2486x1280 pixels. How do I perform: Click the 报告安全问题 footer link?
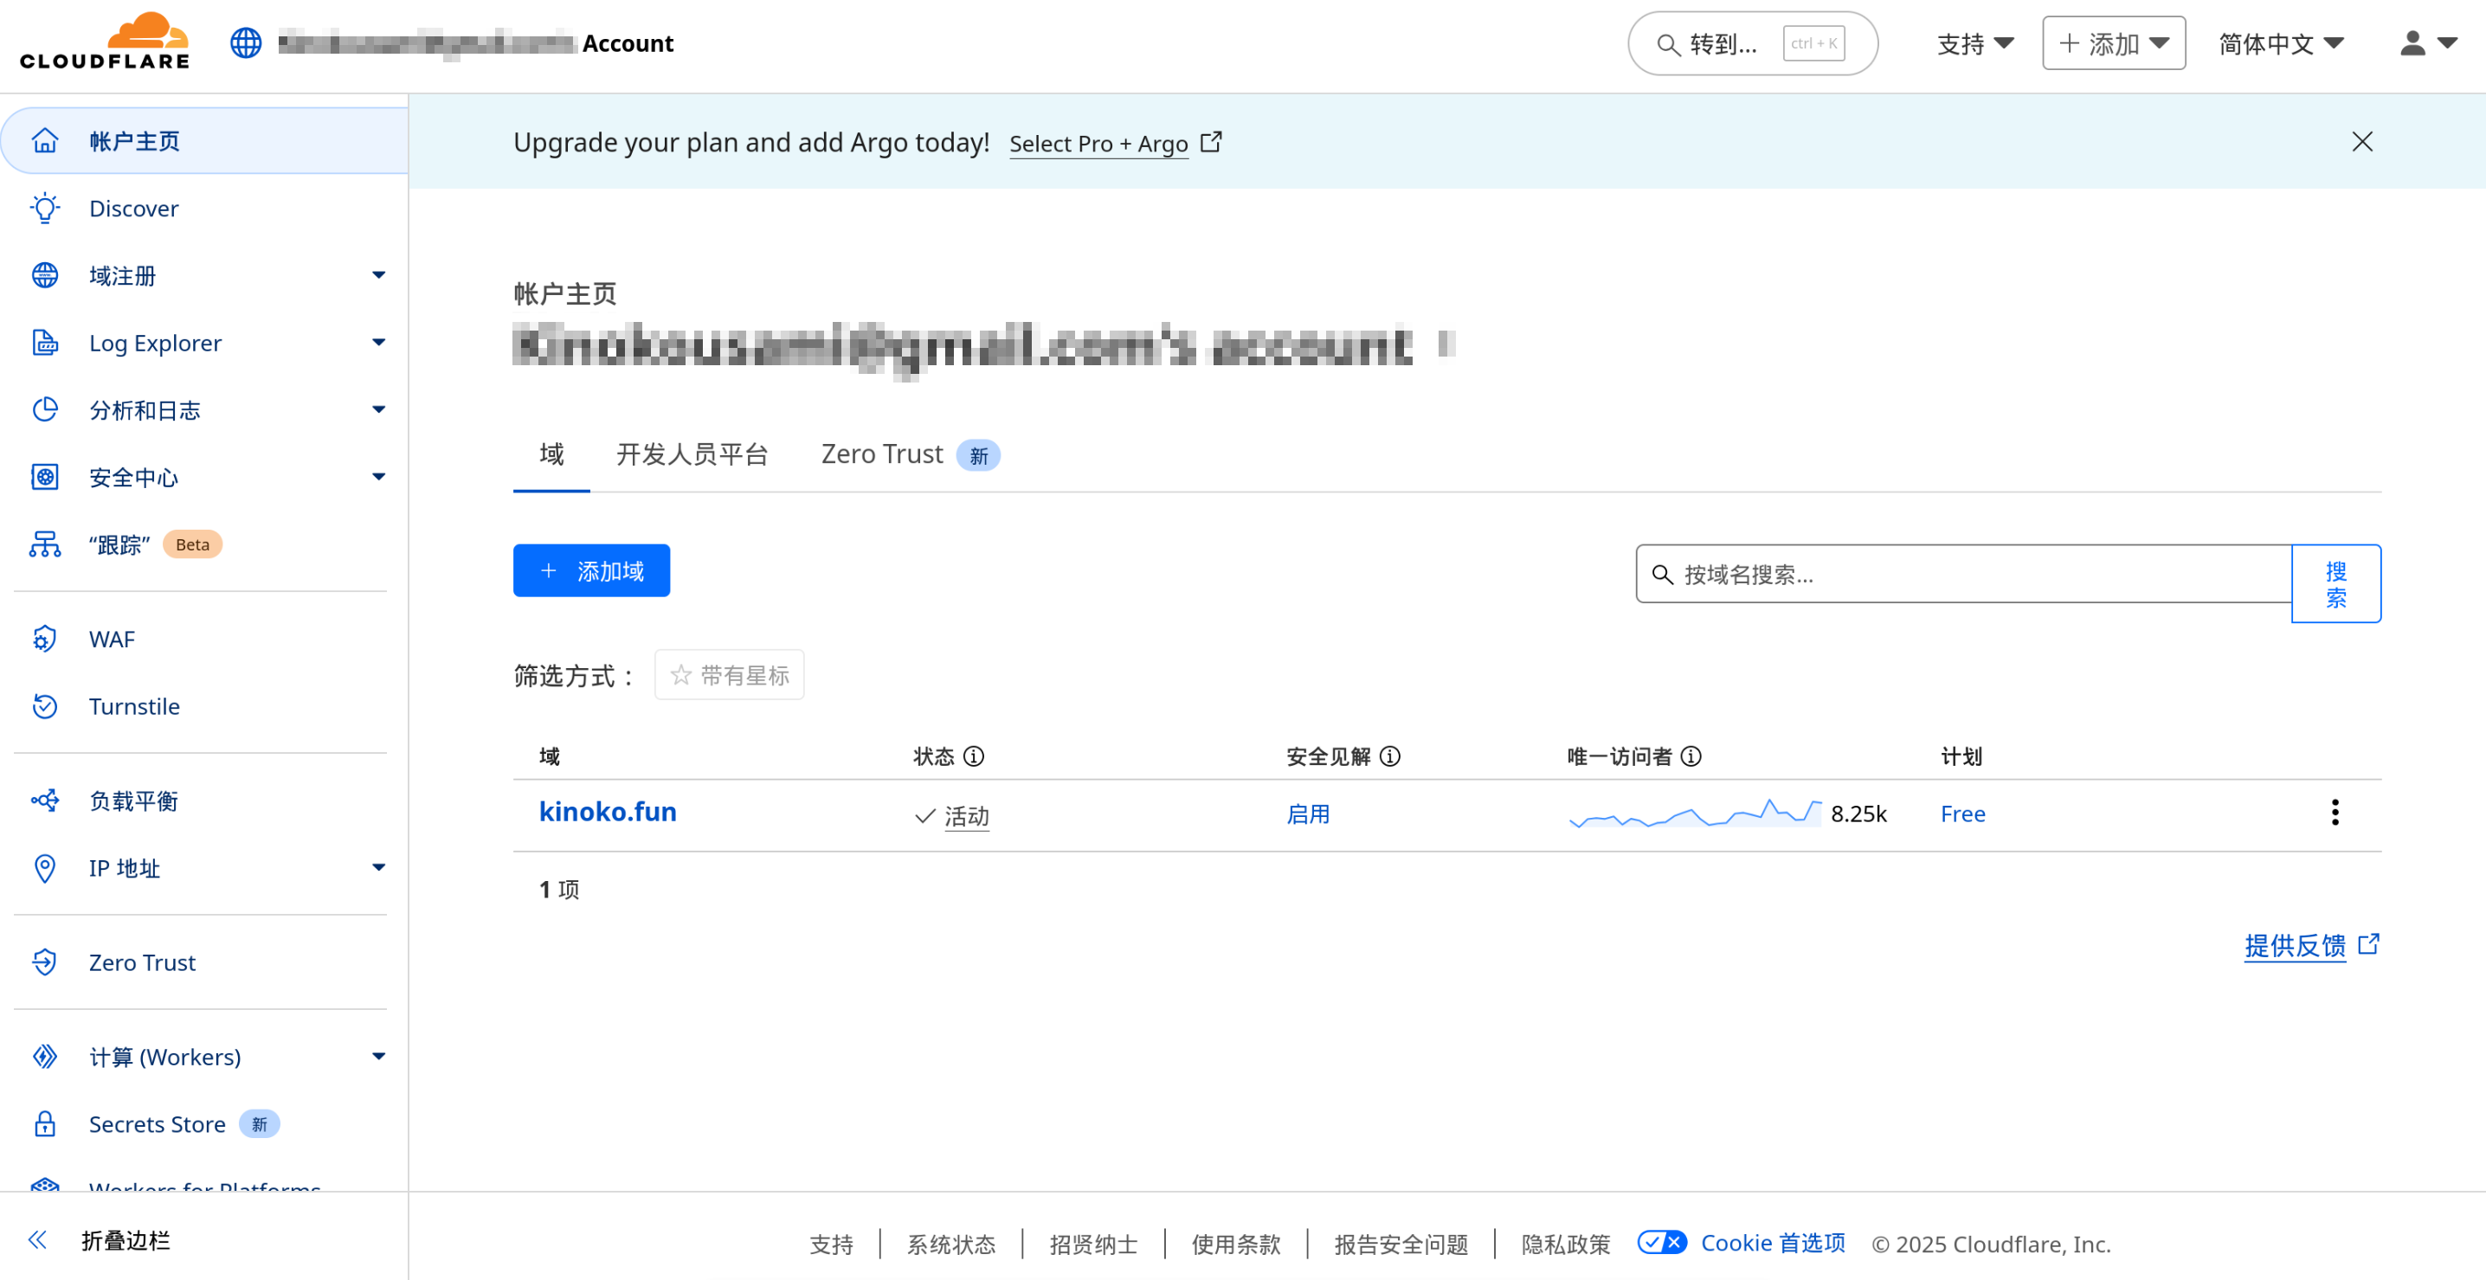1401,1245
